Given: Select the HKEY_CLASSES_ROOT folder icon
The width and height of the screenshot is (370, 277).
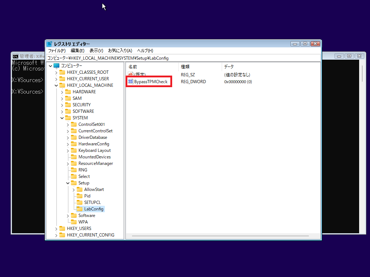Looking at the screenshot, I should [x=62, y=72].
